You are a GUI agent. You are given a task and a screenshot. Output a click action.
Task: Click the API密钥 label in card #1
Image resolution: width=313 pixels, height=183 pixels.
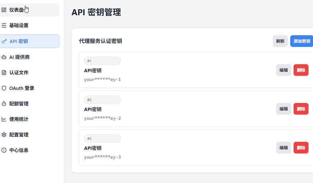93,71
